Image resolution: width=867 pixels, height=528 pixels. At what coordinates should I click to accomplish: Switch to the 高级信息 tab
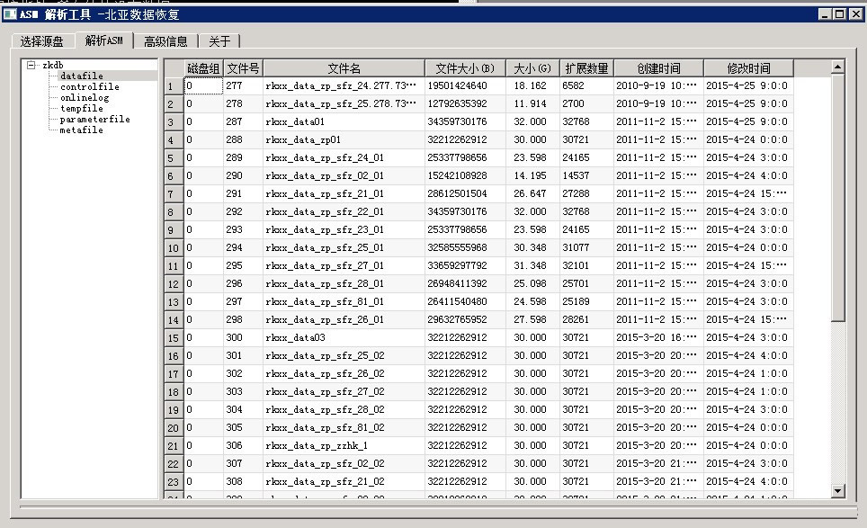pyautogui.click(x=165, y=41)
